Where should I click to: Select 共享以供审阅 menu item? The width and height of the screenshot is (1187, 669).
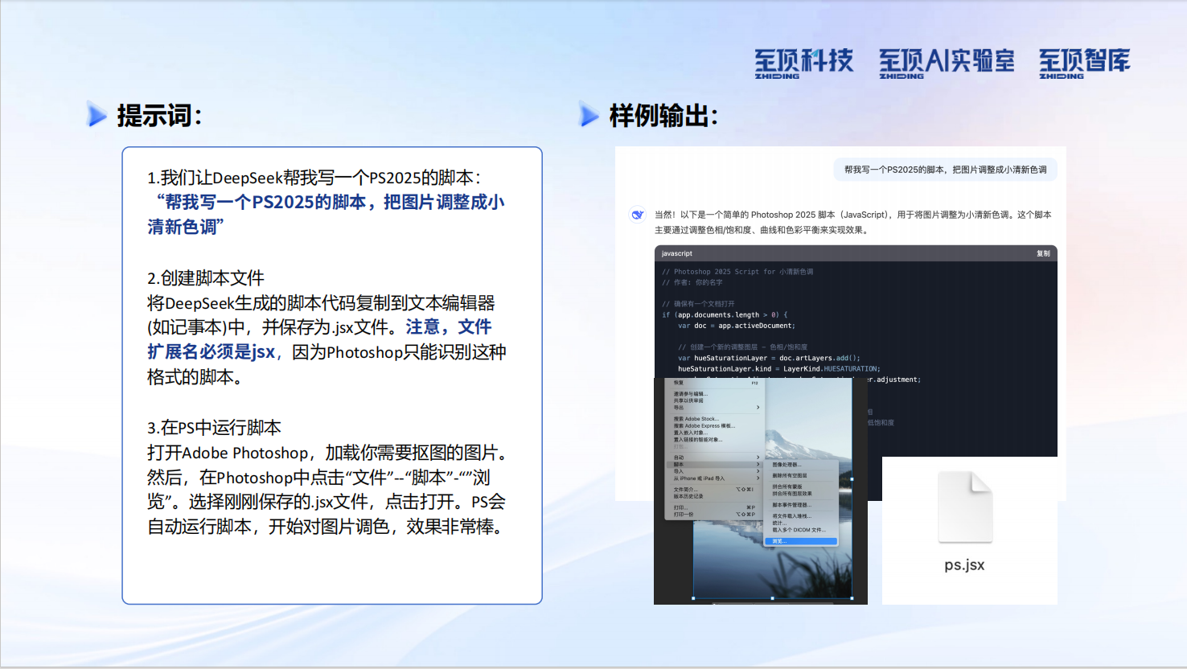pyautogui.click(x=688, y=400)
